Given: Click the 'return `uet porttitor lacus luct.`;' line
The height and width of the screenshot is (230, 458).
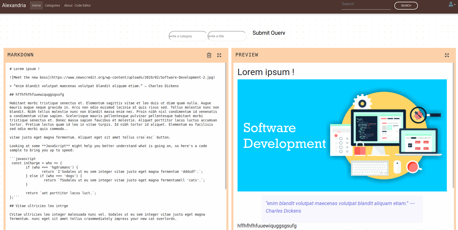Looking at the screenshot, I should (61, 193).
